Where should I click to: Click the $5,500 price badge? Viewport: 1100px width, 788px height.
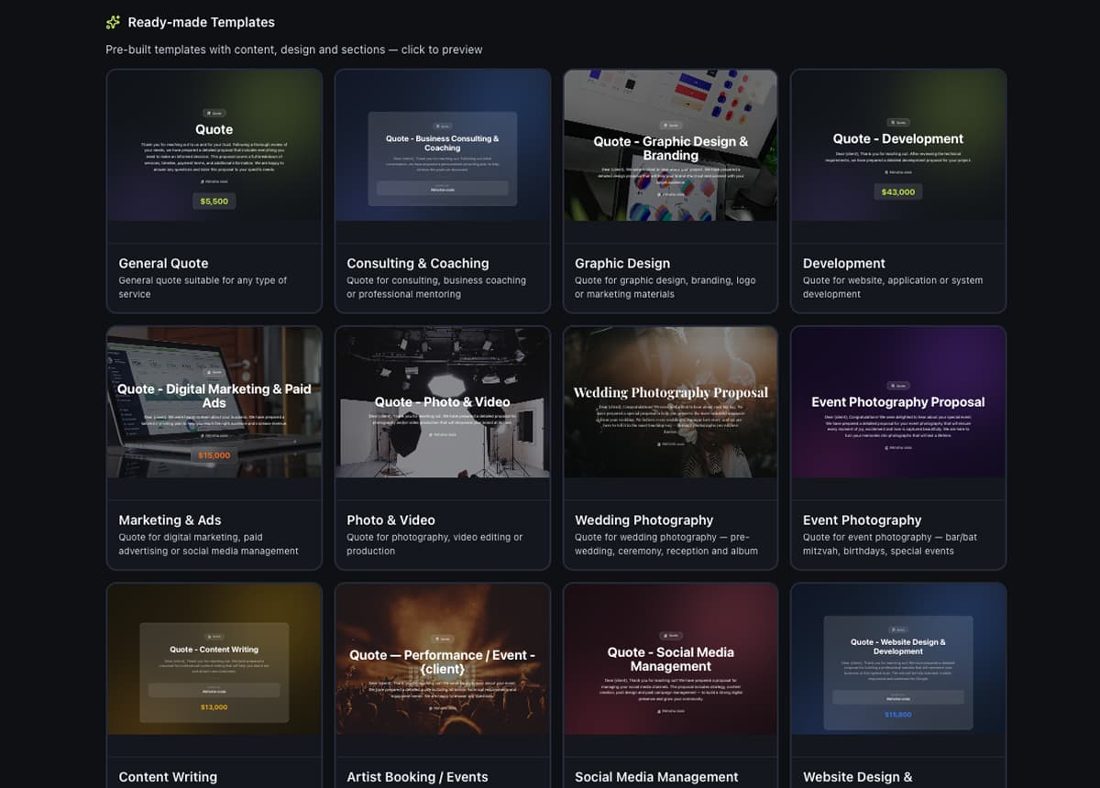pyautogui.click(x=214, y=201)
